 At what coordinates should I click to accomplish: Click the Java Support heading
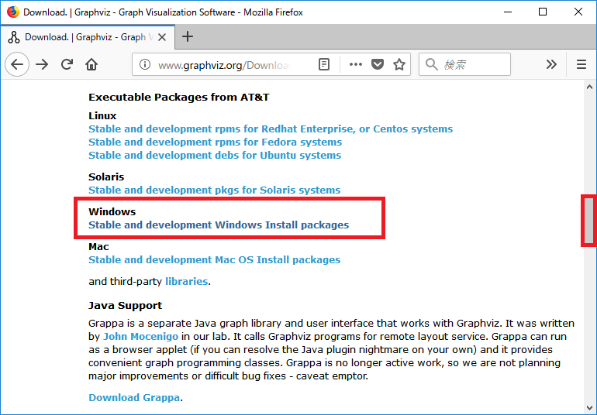tap(126, 306)
